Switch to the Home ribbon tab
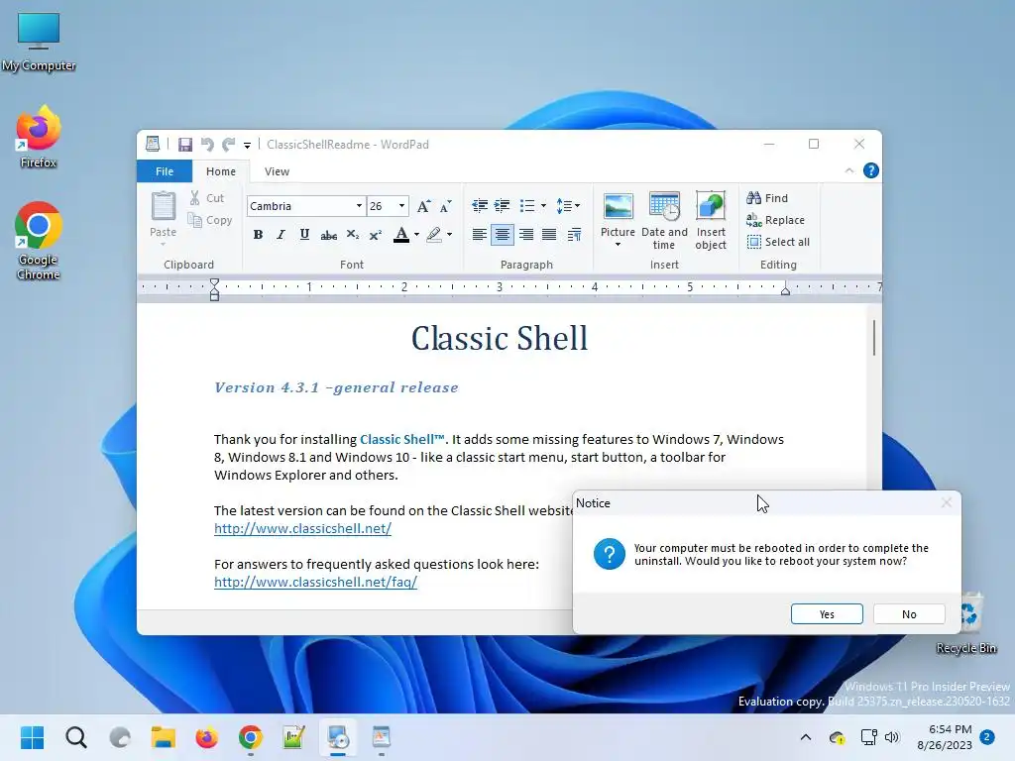The image size is (1015, 761). (x=221, y=171)
